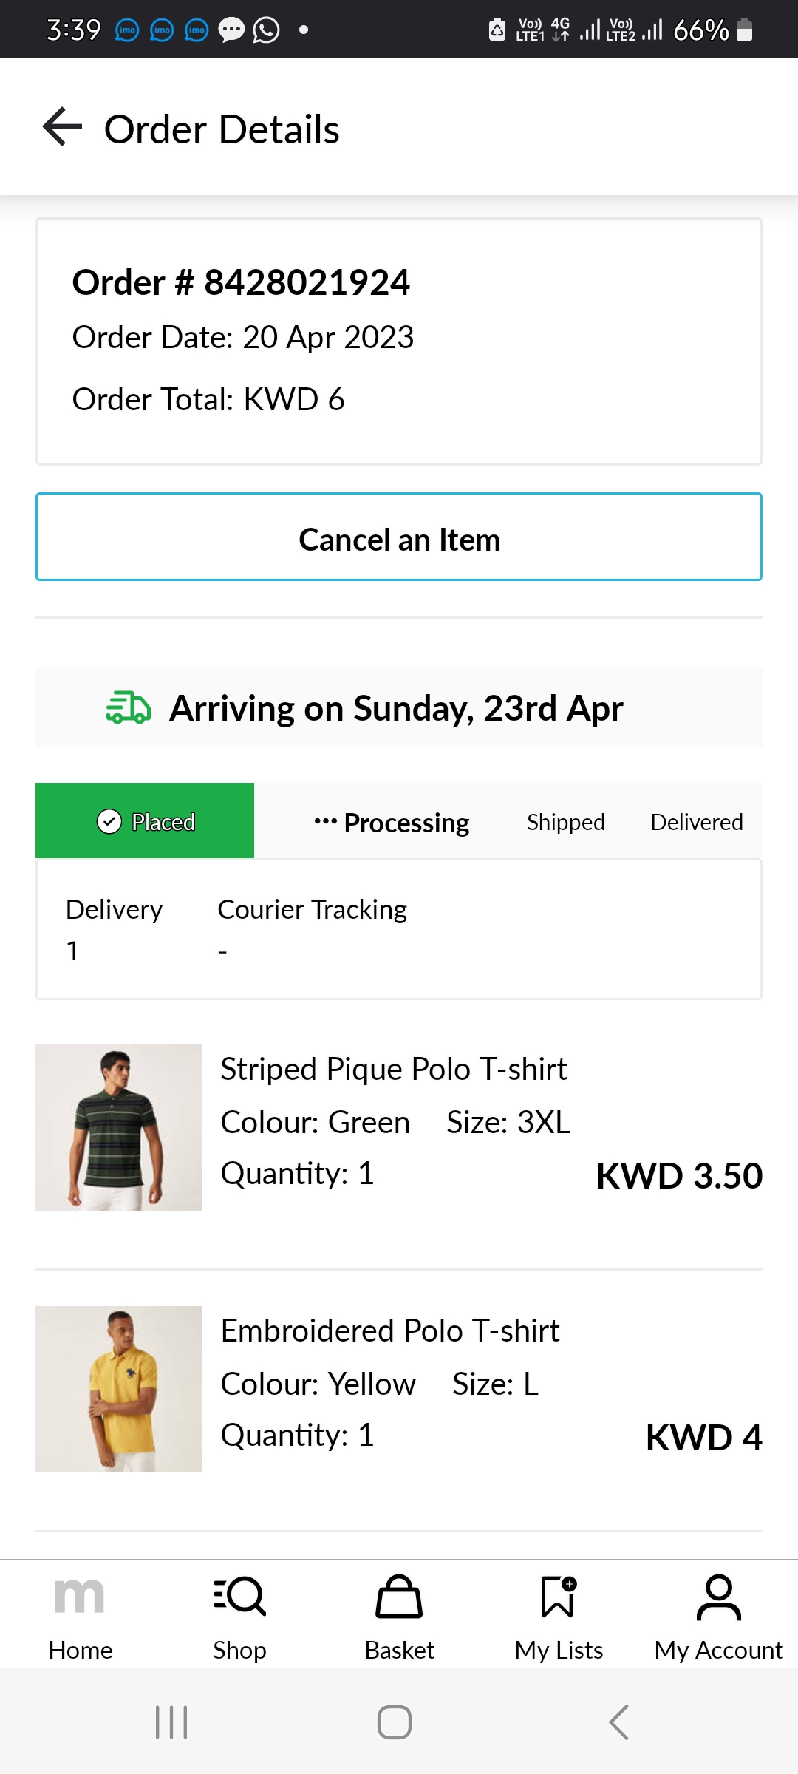Open the My Account profile icon
This screenshot has height=1774, width=798.
coord(718,1597)
